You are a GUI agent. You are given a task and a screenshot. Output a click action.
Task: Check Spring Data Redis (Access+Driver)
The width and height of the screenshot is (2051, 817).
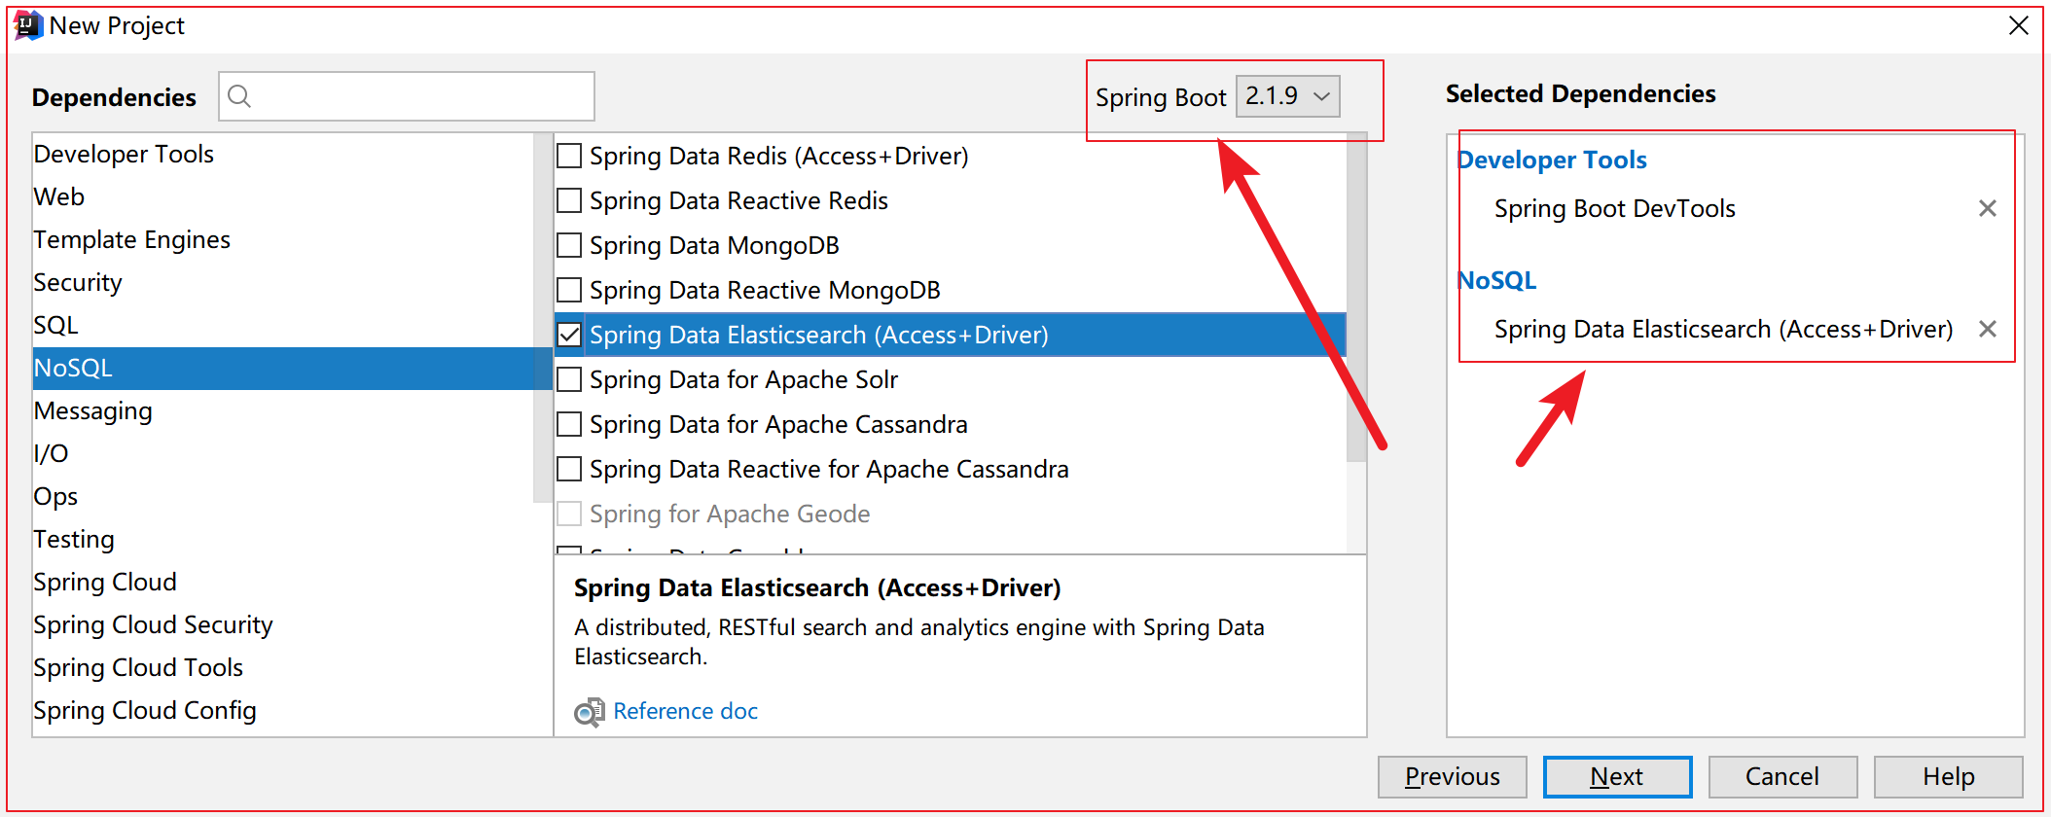point(569,156)
